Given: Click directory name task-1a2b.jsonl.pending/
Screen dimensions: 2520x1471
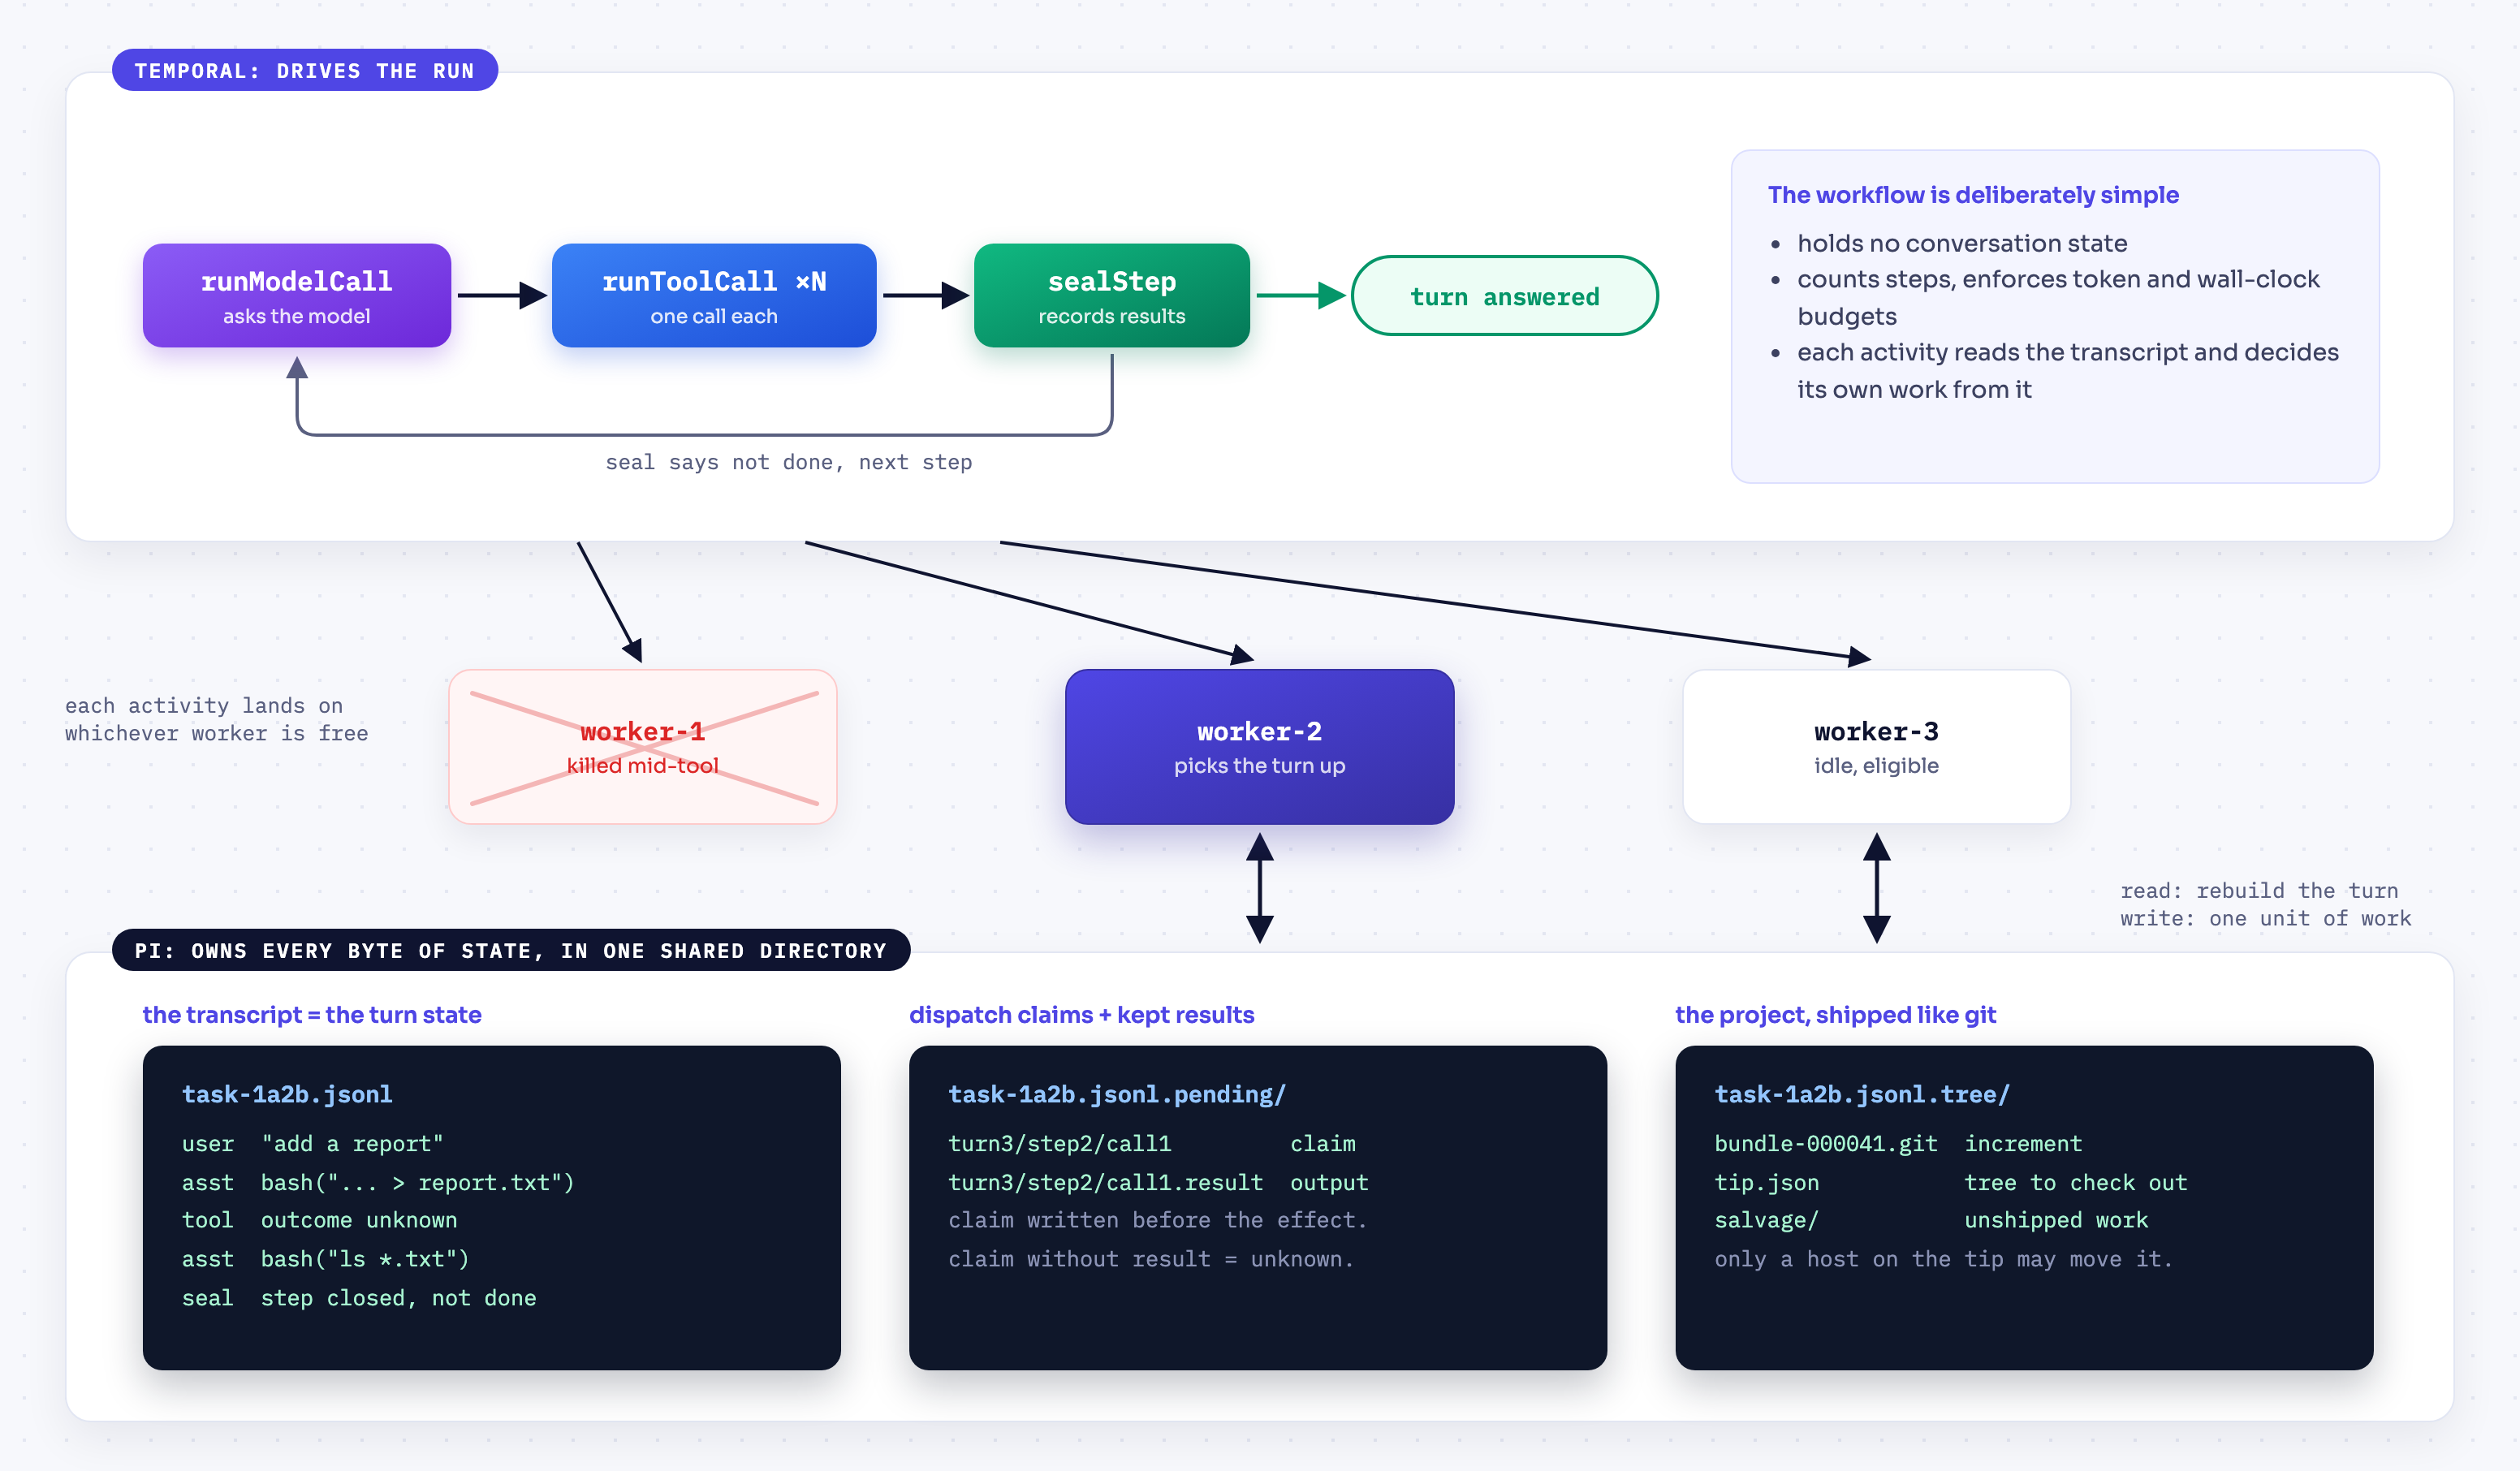Looking at the screenshot, I should coord(1116,1094).
